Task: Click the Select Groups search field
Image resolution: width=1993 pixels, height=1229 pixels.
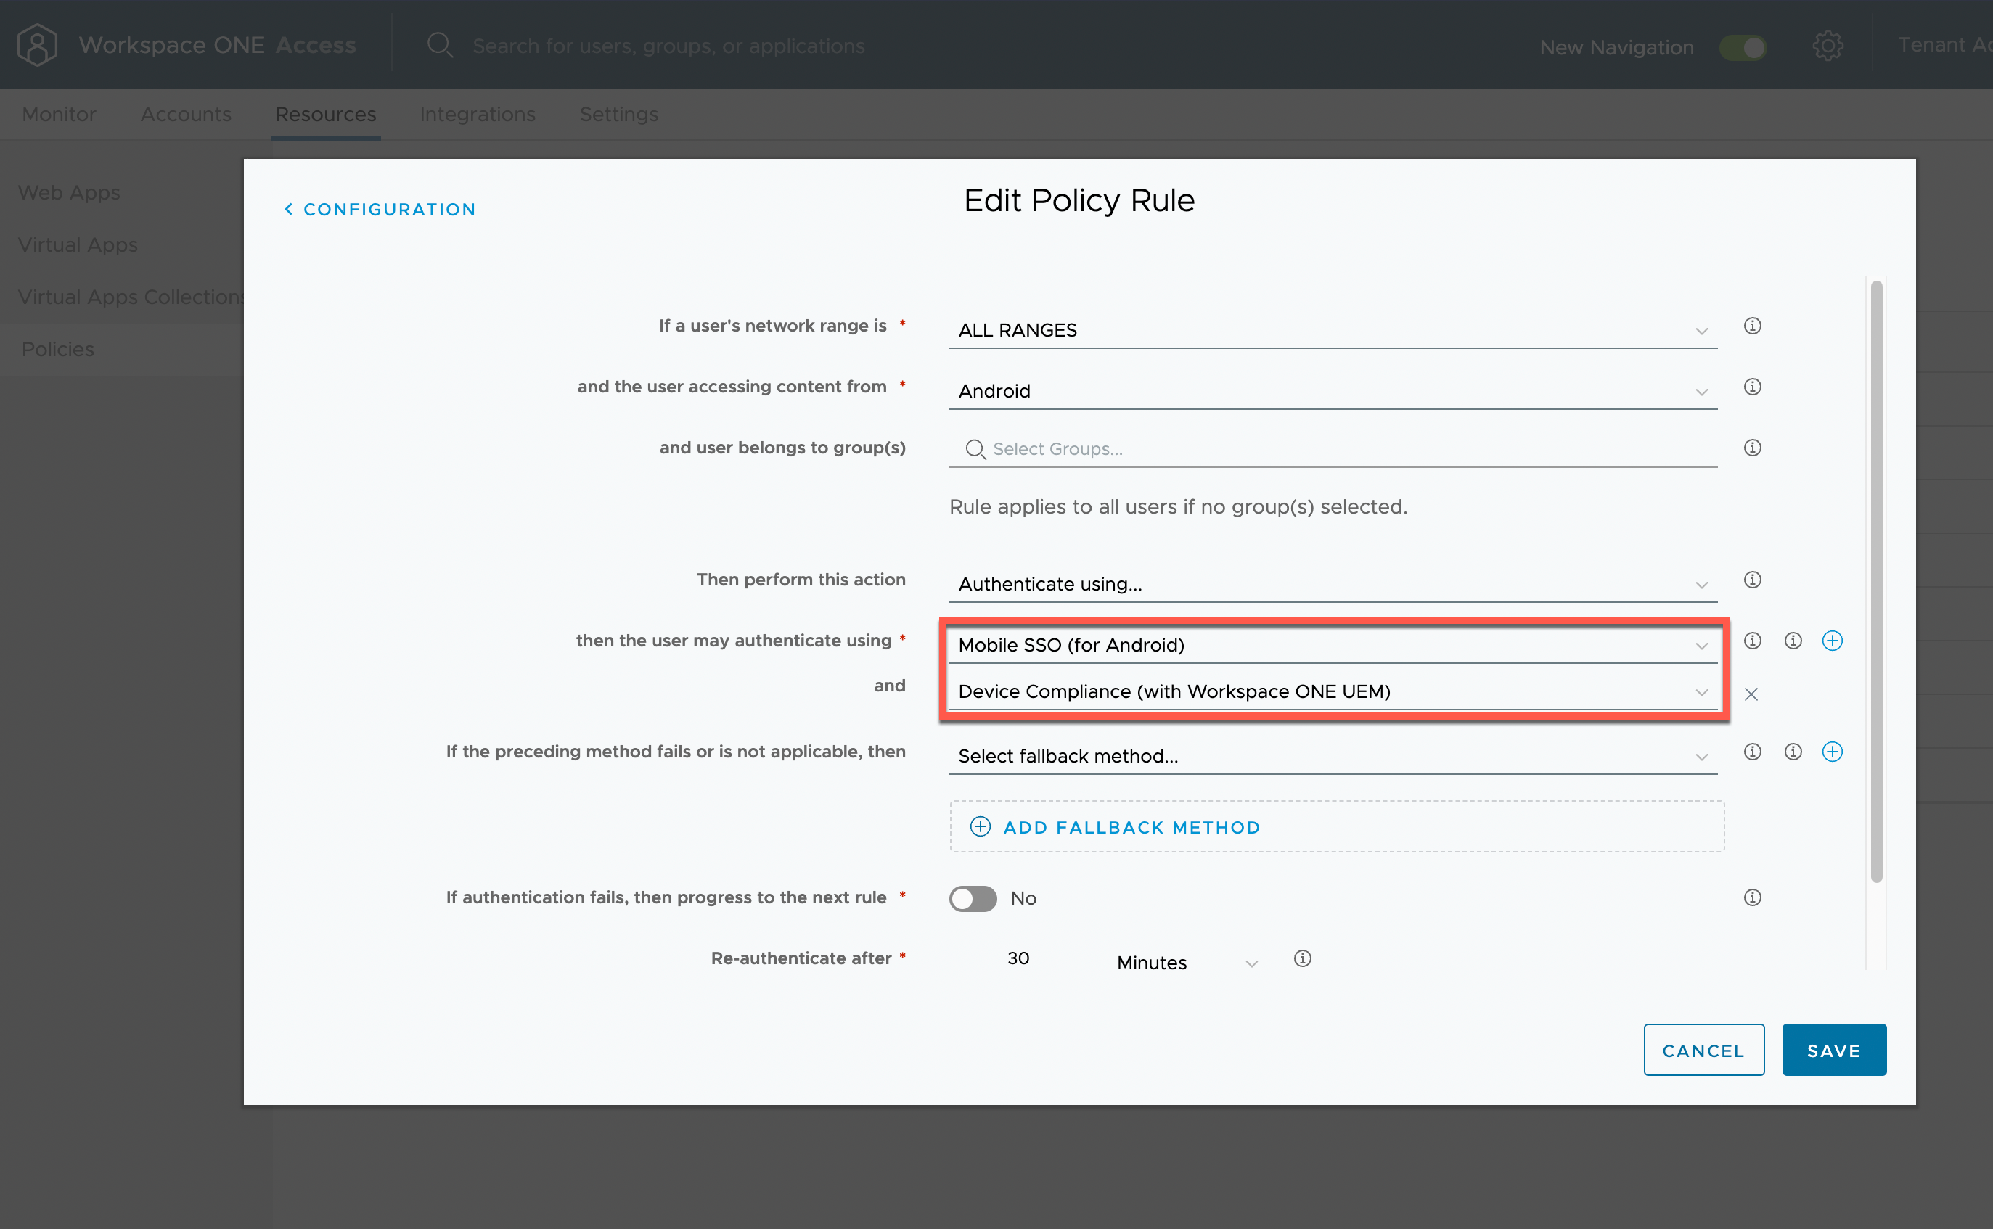Action: pos(1332,450)
